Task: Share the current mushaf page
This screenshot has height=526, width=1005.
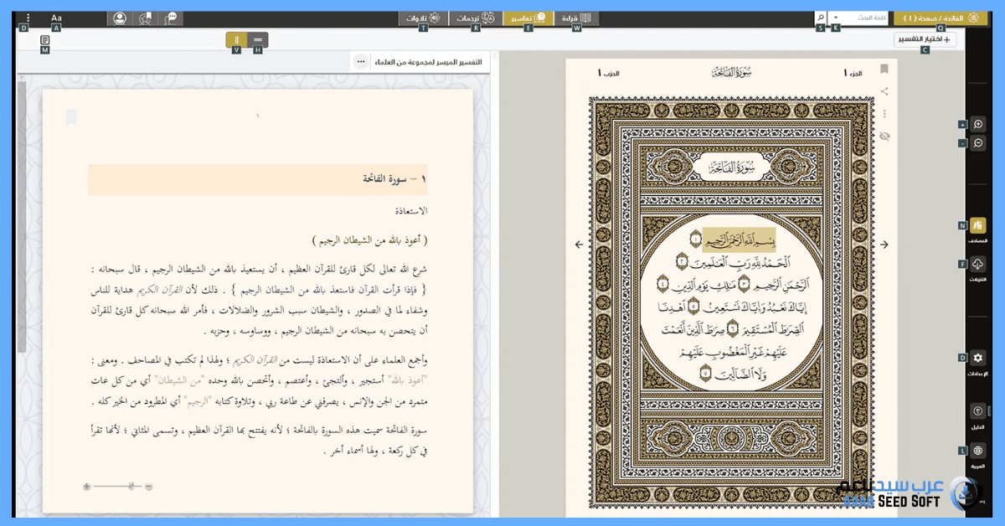Action: pyautogui.click(x=884, y=91)
